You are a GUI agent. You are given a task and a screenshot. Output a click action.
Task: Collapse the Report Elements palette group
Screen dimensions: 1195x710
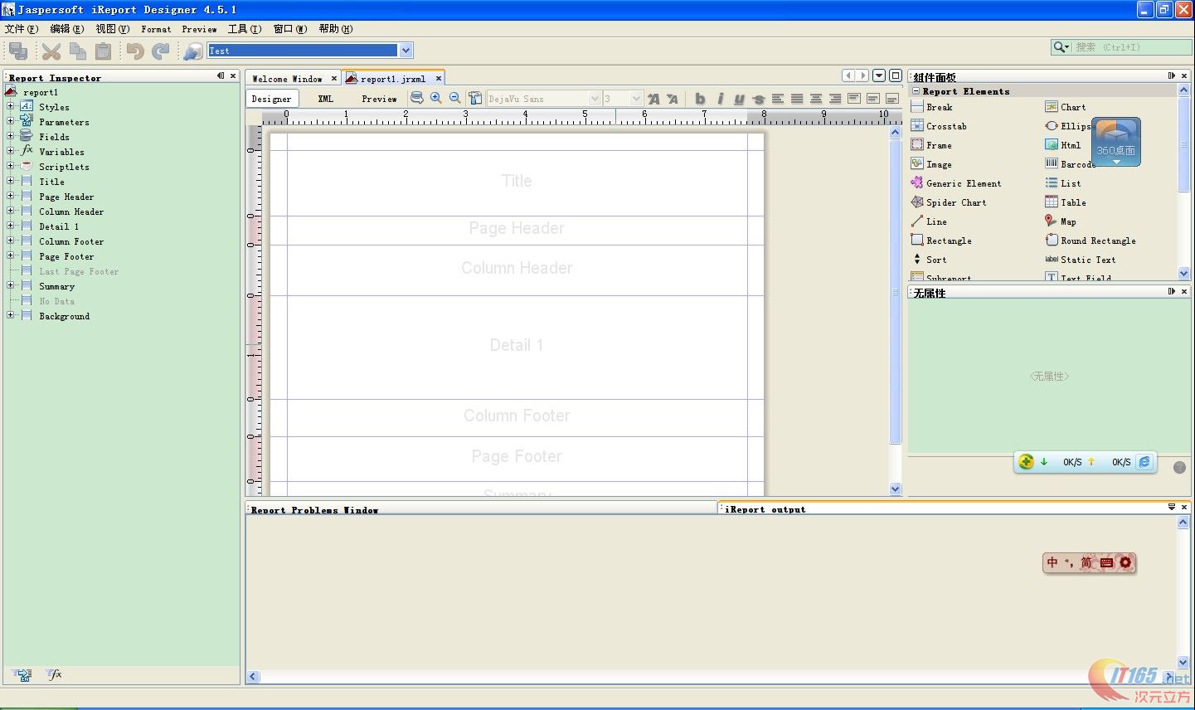tap(916, 91)
